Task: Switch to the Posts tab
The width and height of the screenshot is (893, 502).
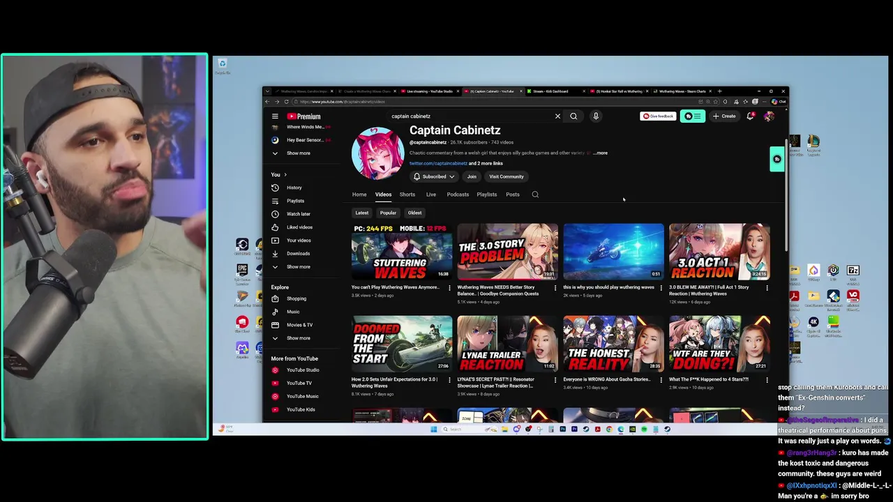Action: [513, 195]
